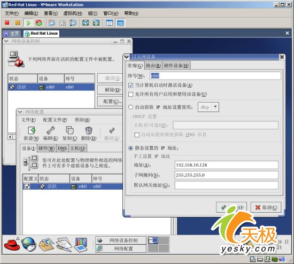Screen dimensions: 294x264
Task: Open Network Device Control window menu arrow
Action: pos(6,41)
